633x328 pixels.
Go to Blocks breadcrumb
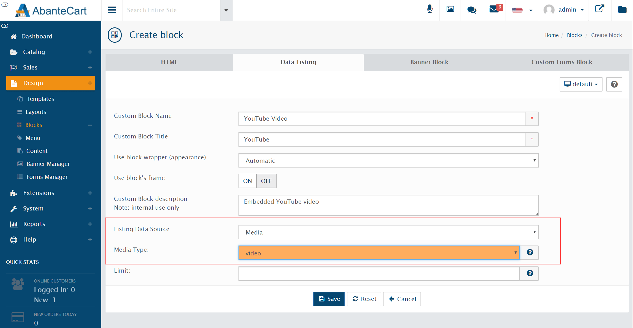click(x=575, y=35)
